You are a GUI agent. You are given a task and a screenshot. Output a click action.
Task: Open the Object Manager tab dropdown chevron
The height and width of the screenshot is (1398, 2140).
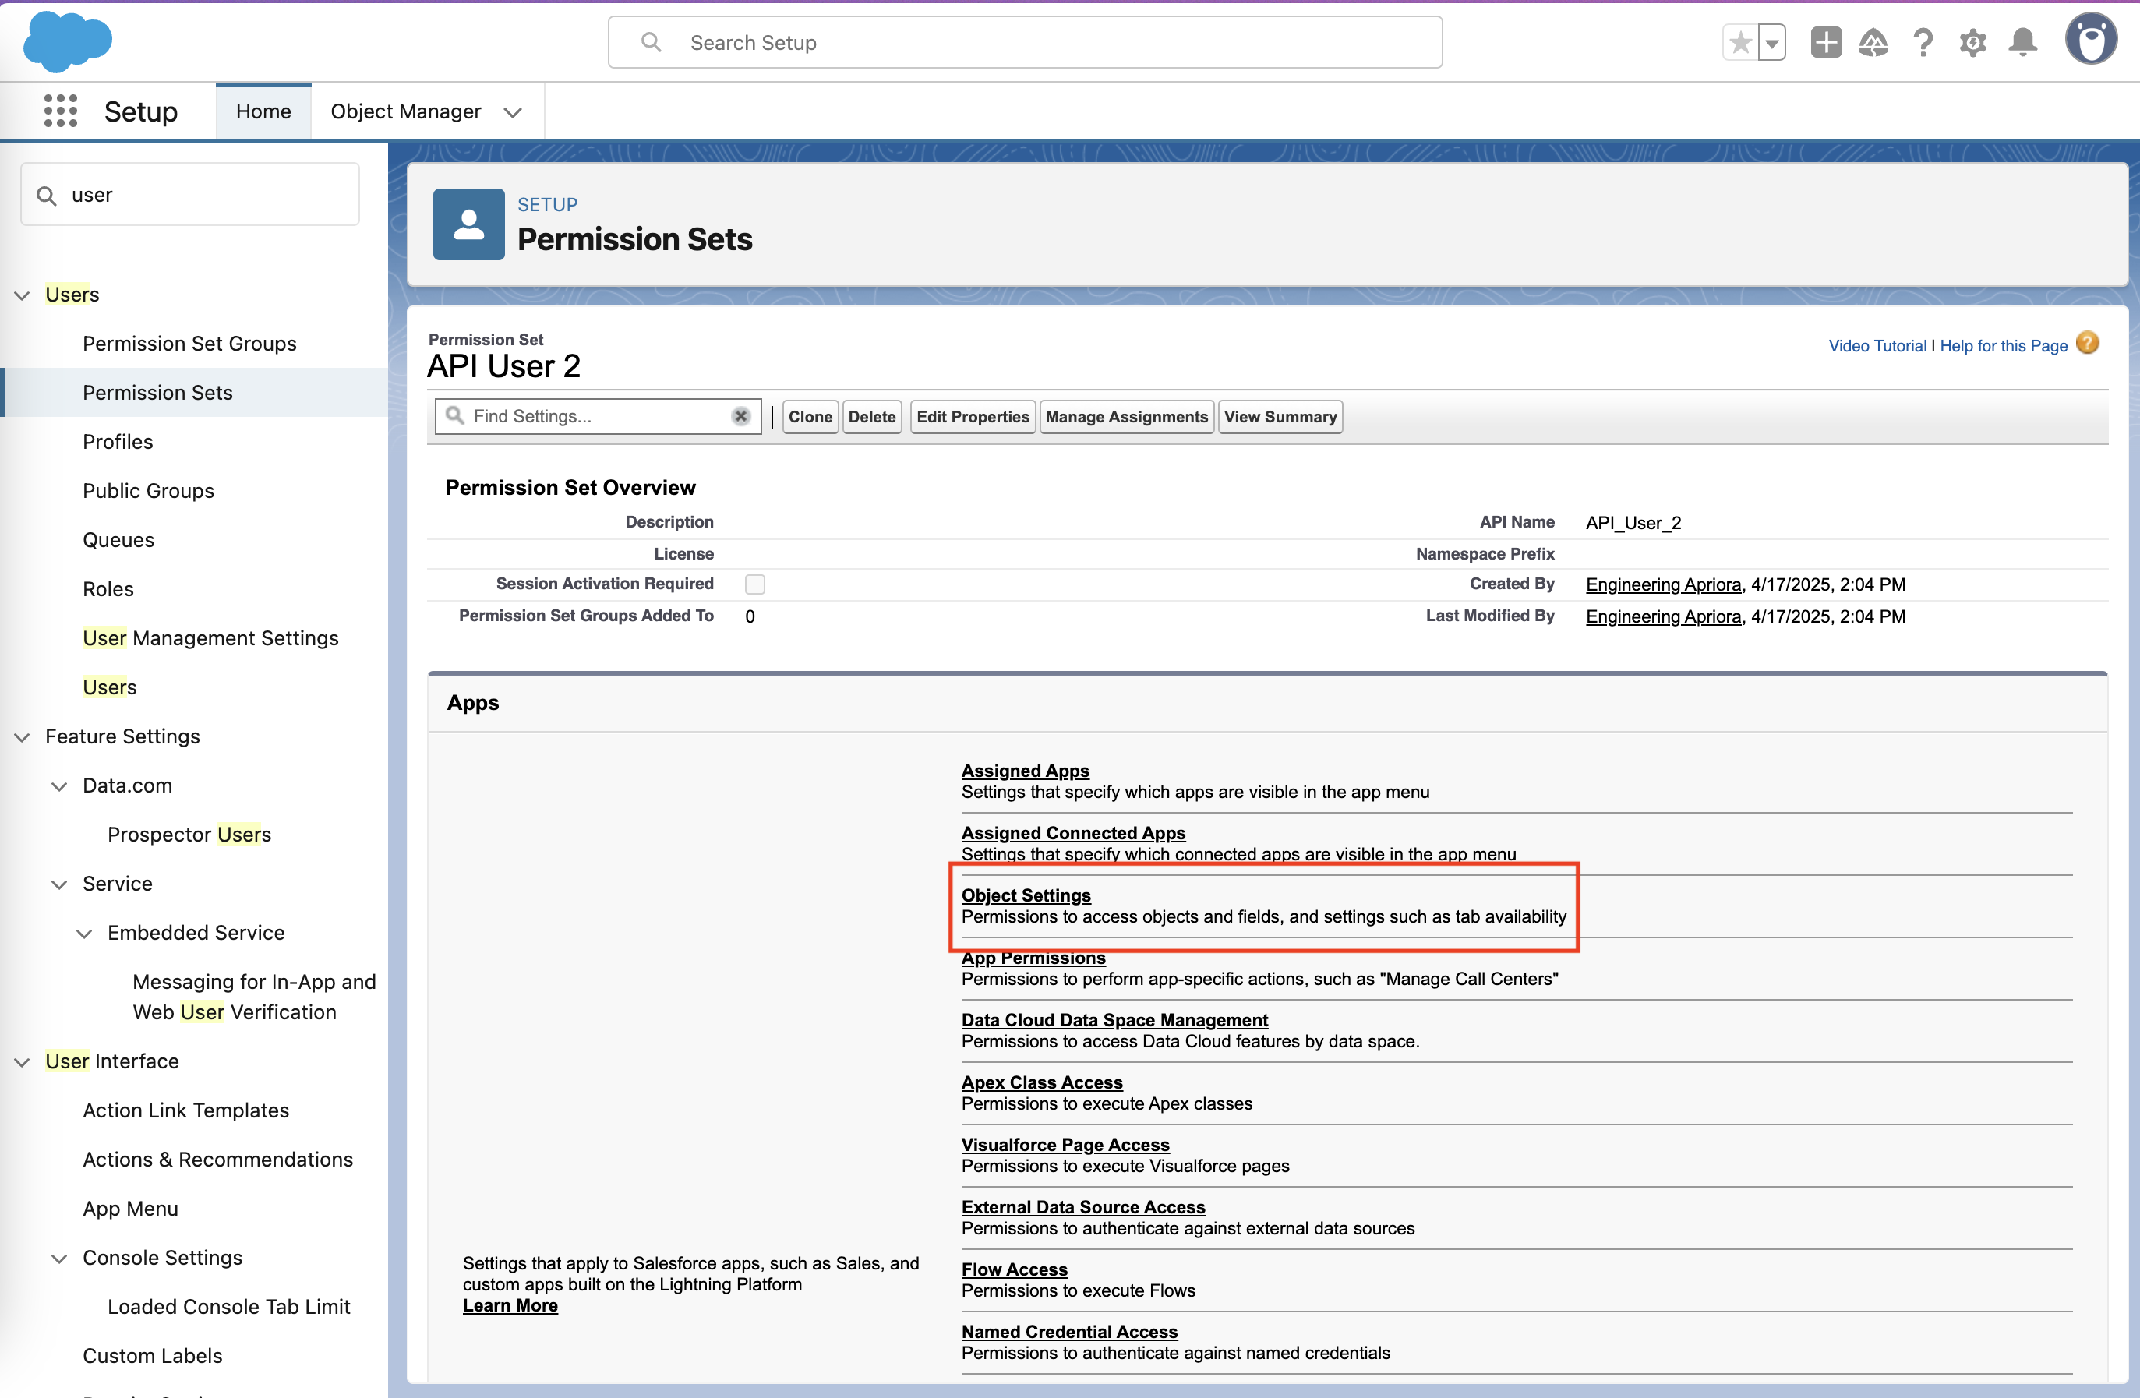[x=513, y=112]
